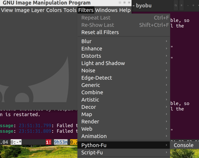Expand the Artistic submenu

point(124,100)
